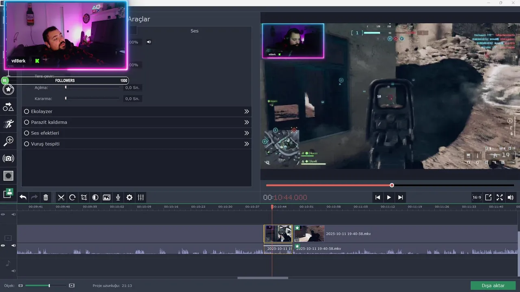Click Dışa aktar export button
520x292 pixels.
pyautogui.click(x=493, y=286)
